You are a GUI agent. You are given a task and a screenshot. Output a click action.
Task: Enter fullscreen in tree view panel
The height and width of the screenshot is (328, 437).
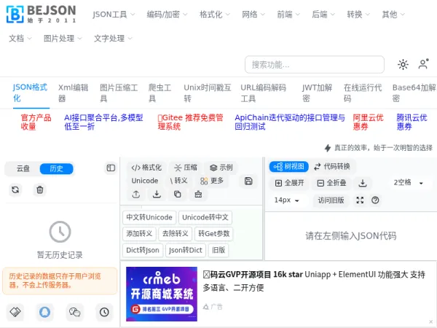360,200
